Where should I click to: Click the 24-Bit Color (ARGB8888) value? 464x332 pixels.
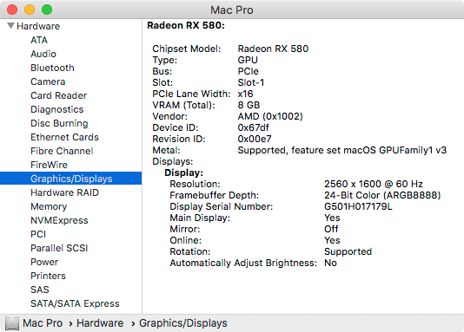click(x=382, y=195)
